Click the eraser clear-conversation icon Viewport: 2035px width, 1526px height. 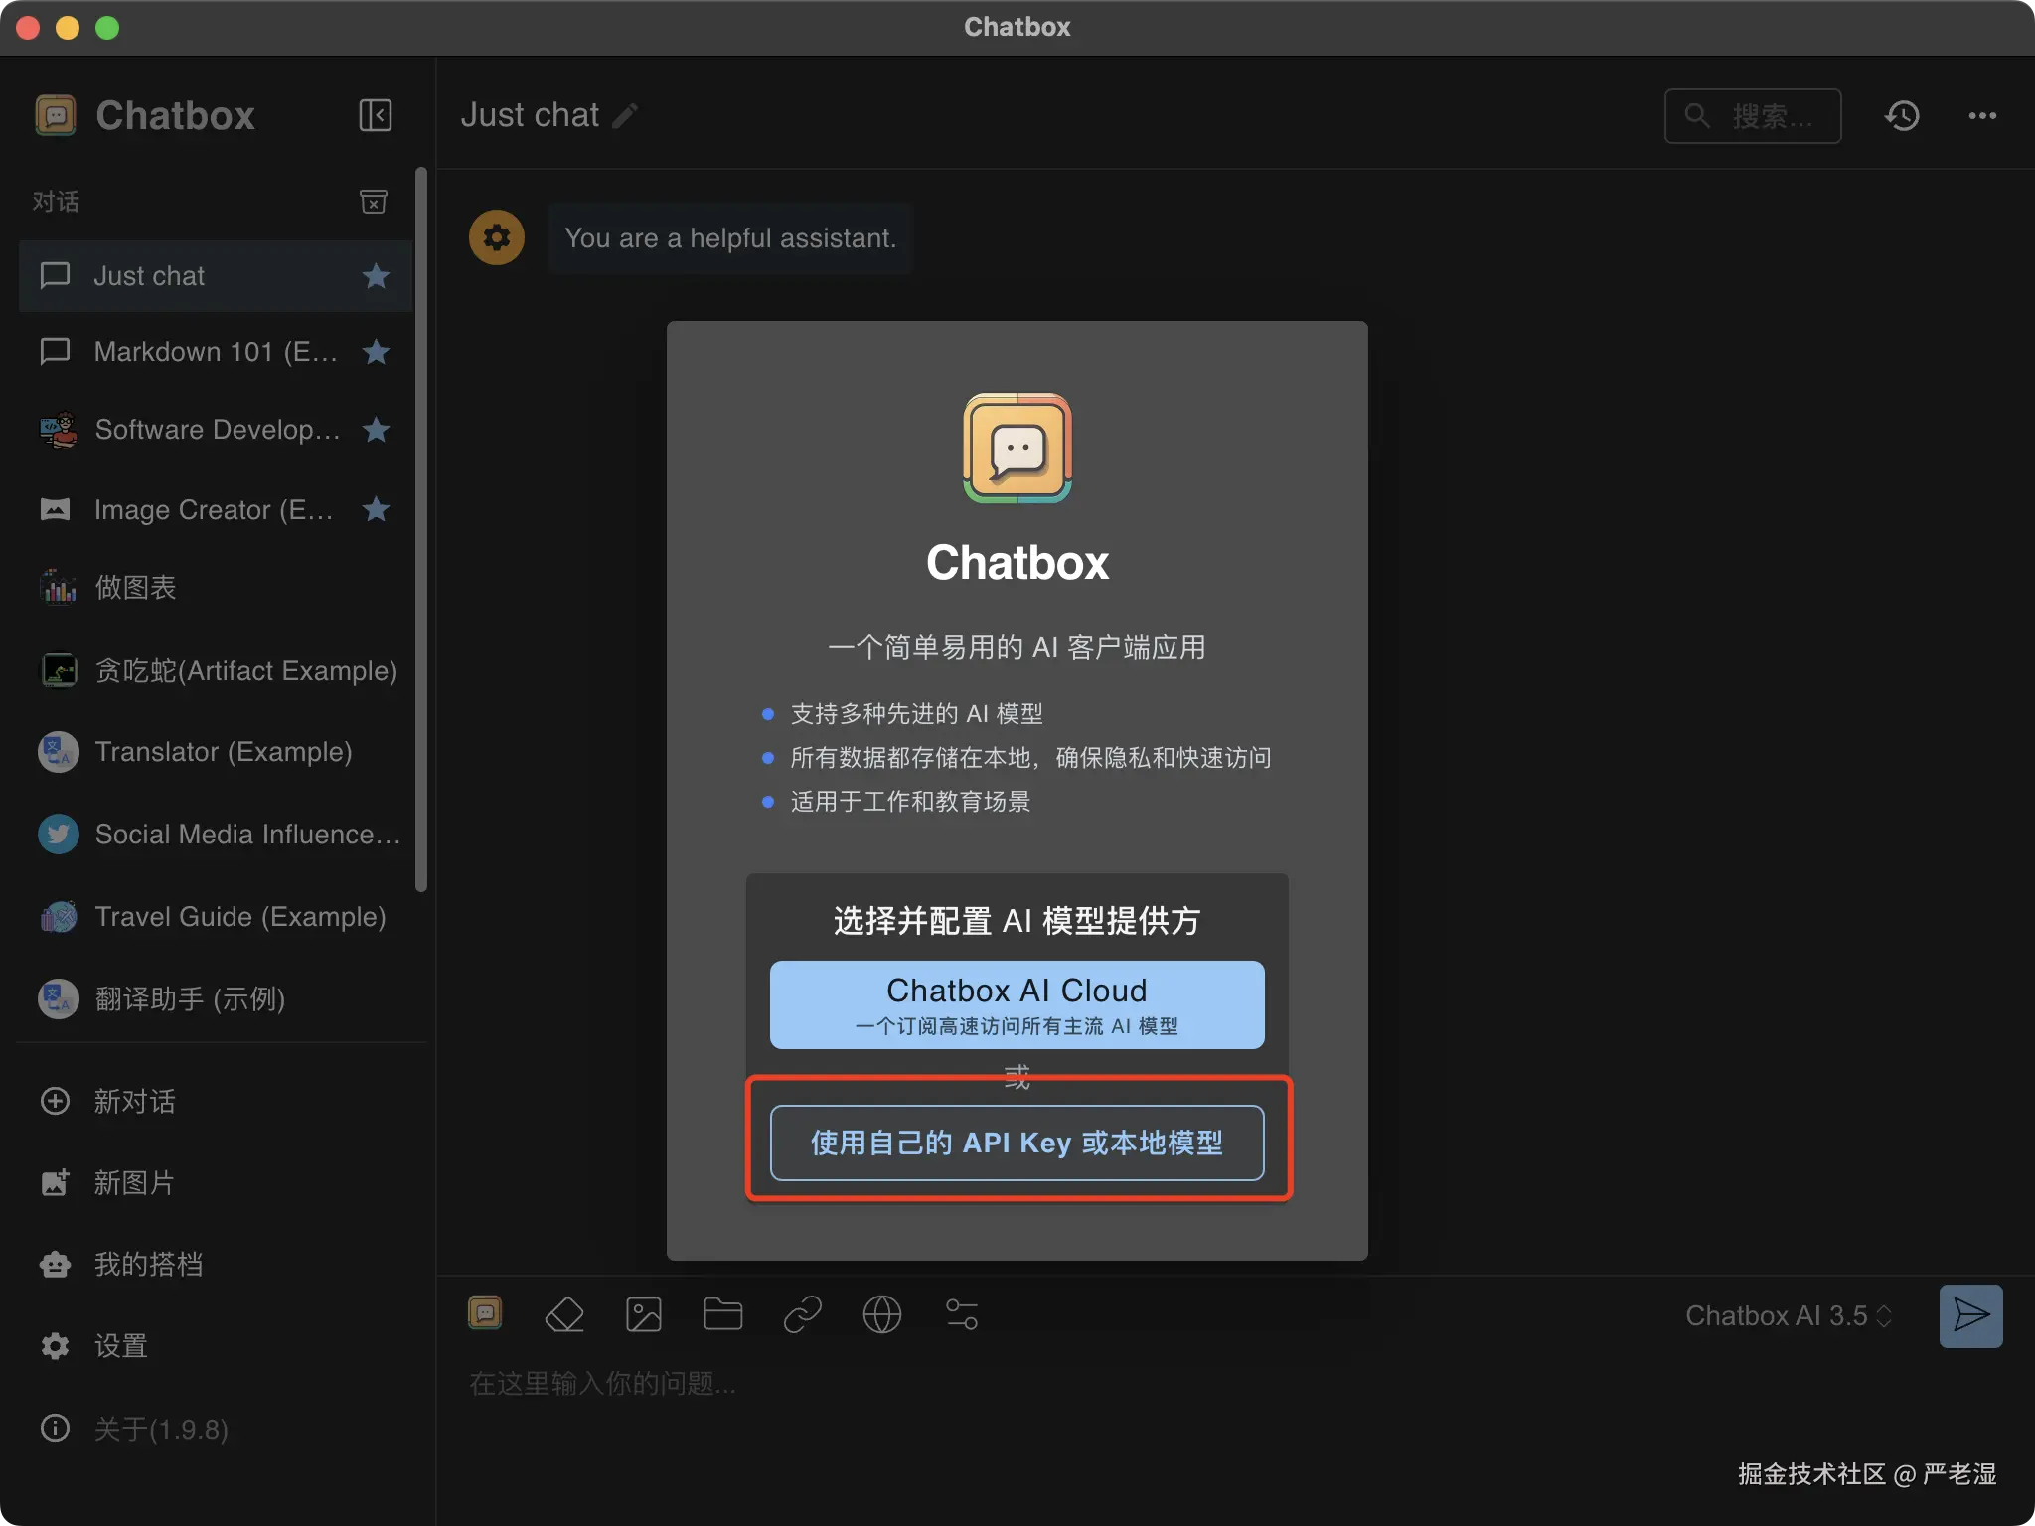pos(564,1314)
